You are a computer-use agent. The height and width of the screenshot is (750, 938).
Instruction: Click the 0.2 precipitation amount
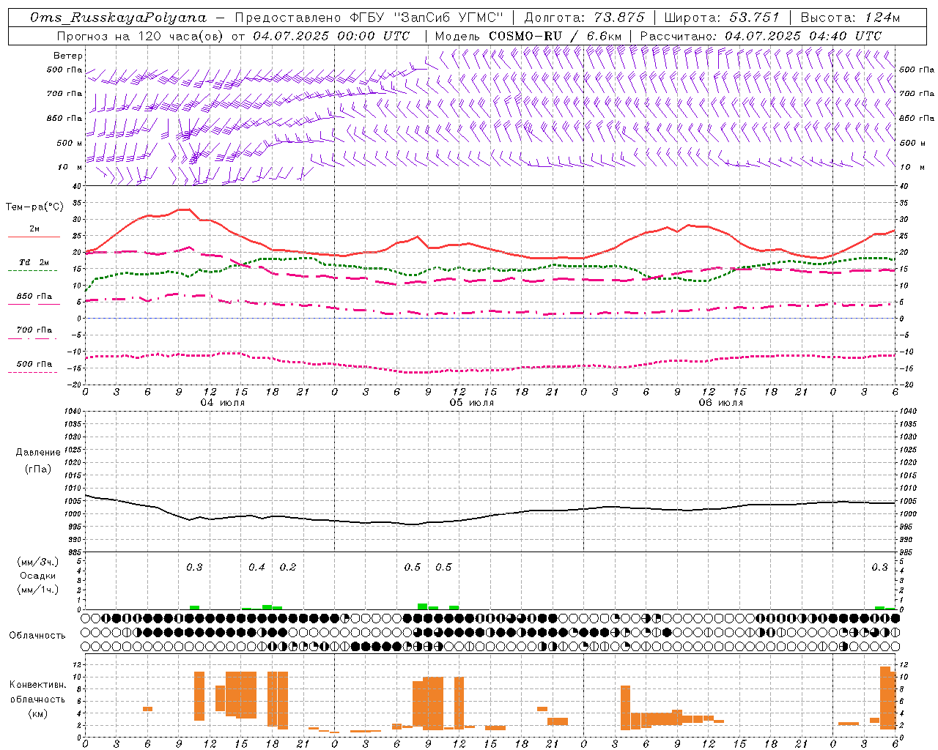click(x=288, y=567)
